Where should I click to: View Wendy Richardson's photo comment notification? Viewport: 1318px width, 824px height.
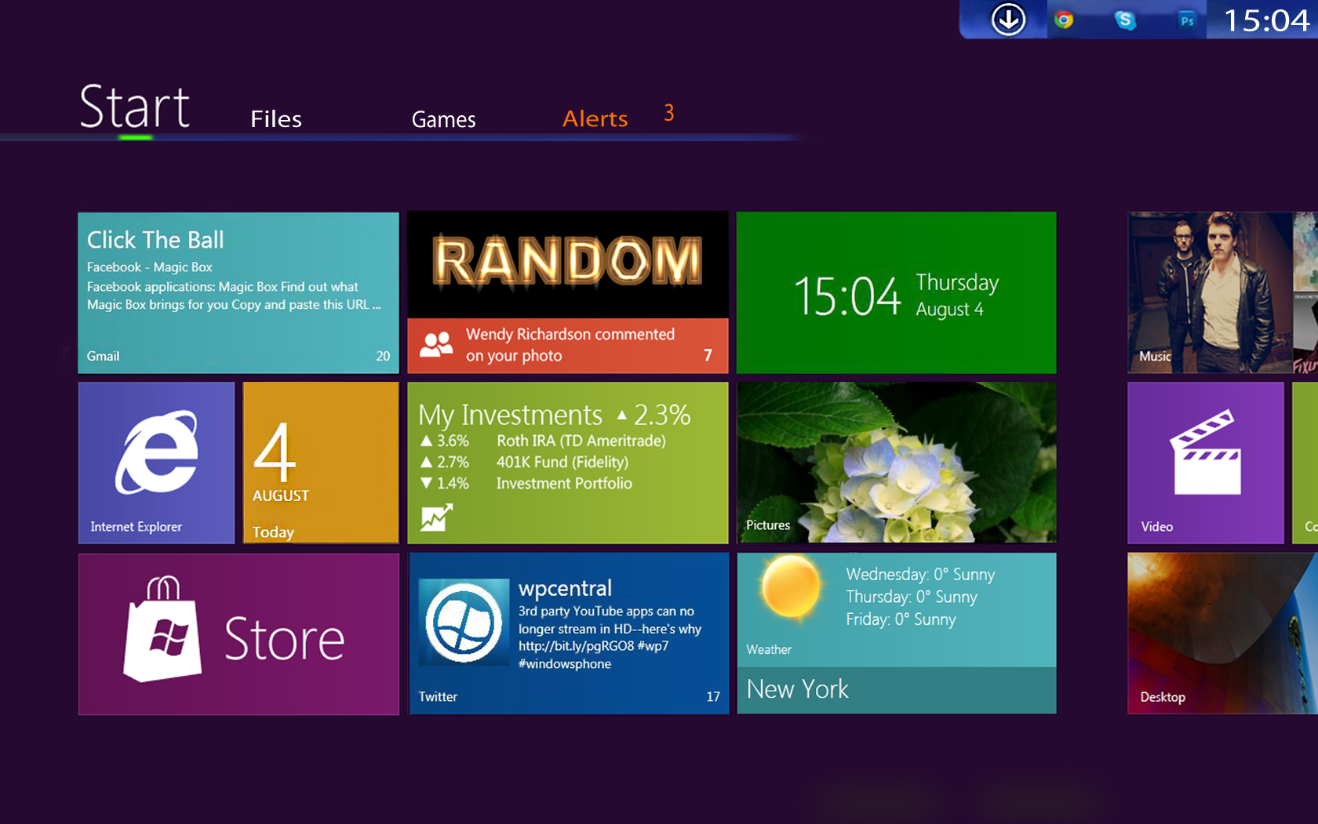tap(568, 345)
